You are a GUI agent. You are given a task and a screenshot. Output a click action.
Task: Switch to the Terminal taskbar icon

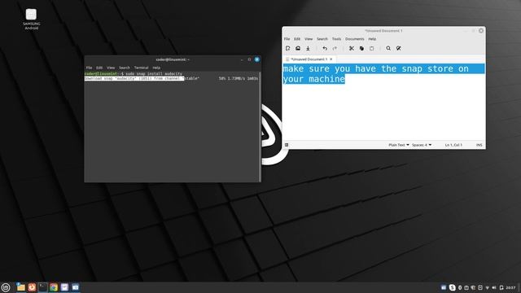(43, 287)
